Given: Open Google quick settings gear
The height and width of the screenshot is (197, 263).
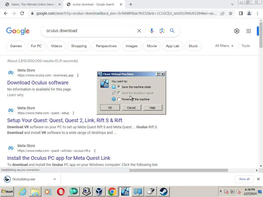Looking at the screenshot, I should (x=237, y=31).
